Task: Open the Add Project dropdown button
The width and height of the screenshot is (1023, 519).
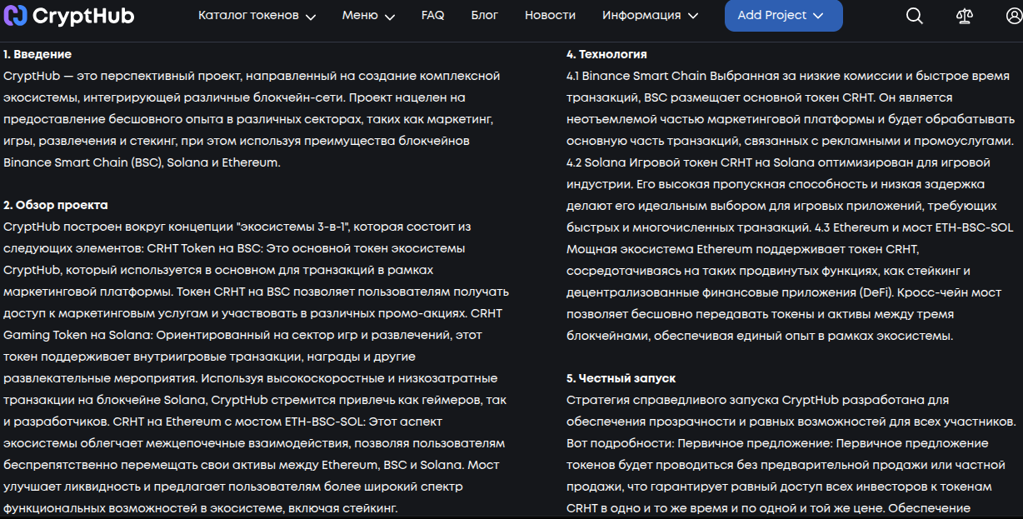Action: [783, 16]
